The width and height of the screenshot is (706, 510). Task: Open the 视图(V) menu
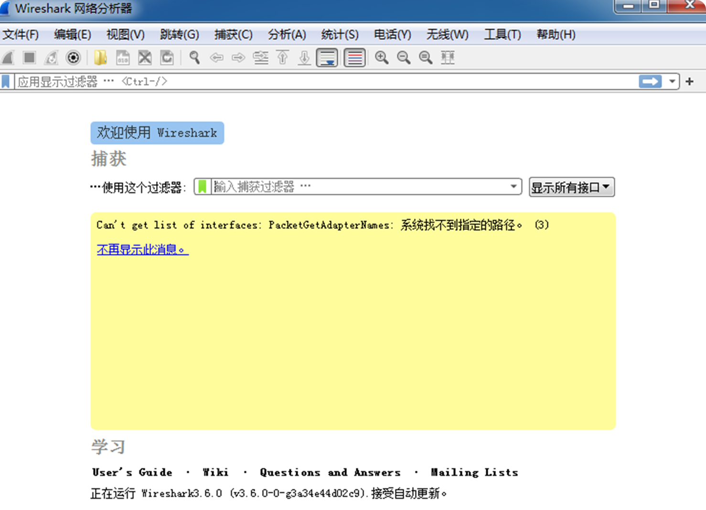(x=126, y=34)
